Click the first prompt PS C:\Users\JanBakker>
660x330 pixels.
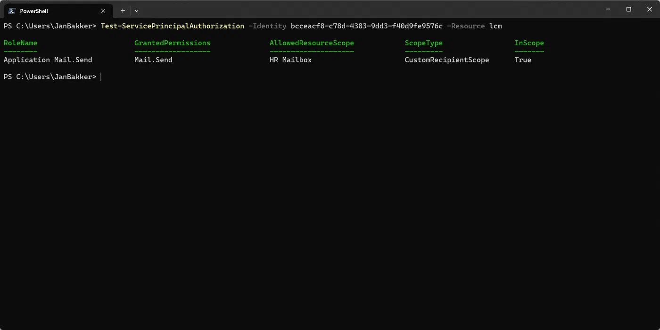(x=50, y=26)
